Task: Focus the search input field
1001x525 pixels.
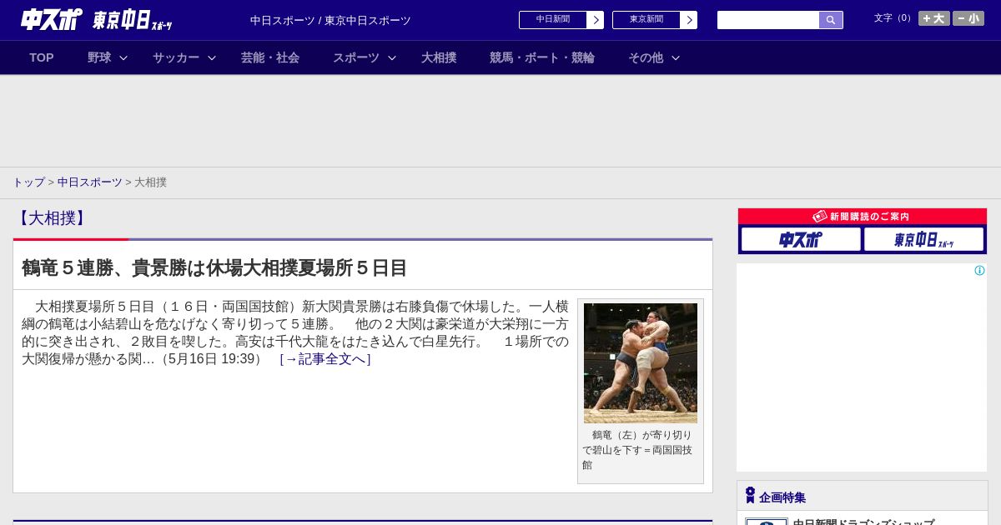Action: pyautogui.click(x=768, y=20)
